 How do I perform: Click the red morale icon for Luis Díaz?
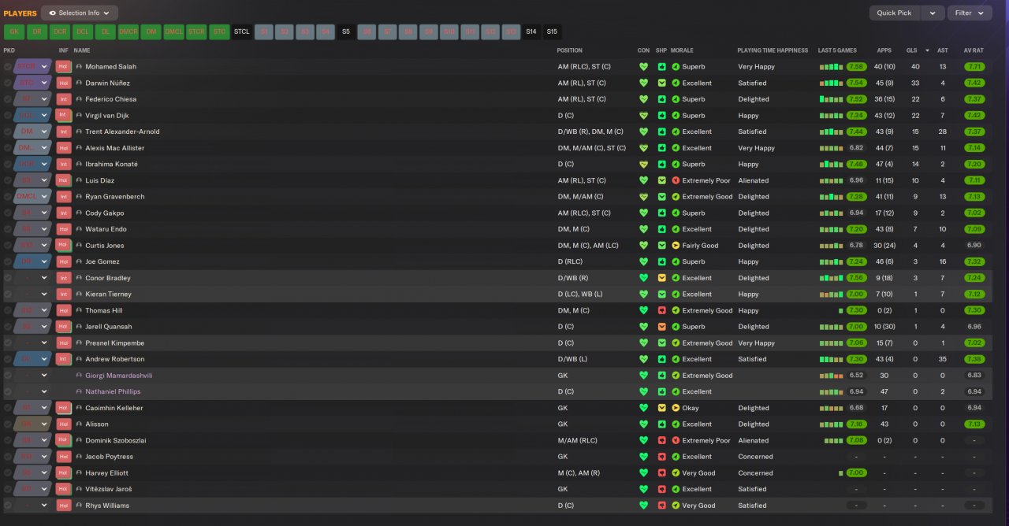(x=676, y=180)
